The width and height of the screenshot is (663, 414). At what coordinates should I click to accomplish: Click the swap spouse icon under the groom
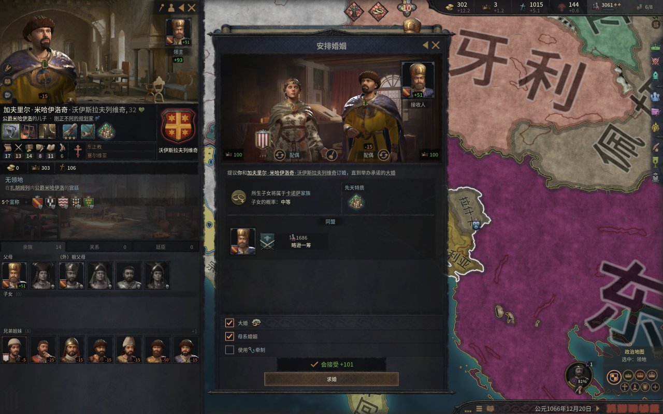point(383,155)
